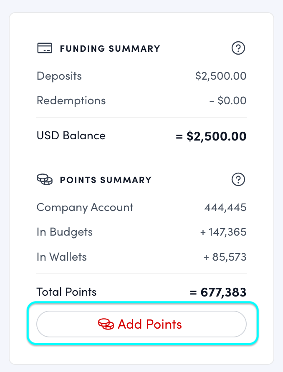Click the question mark near USD Balance section

tap(238, 48)
